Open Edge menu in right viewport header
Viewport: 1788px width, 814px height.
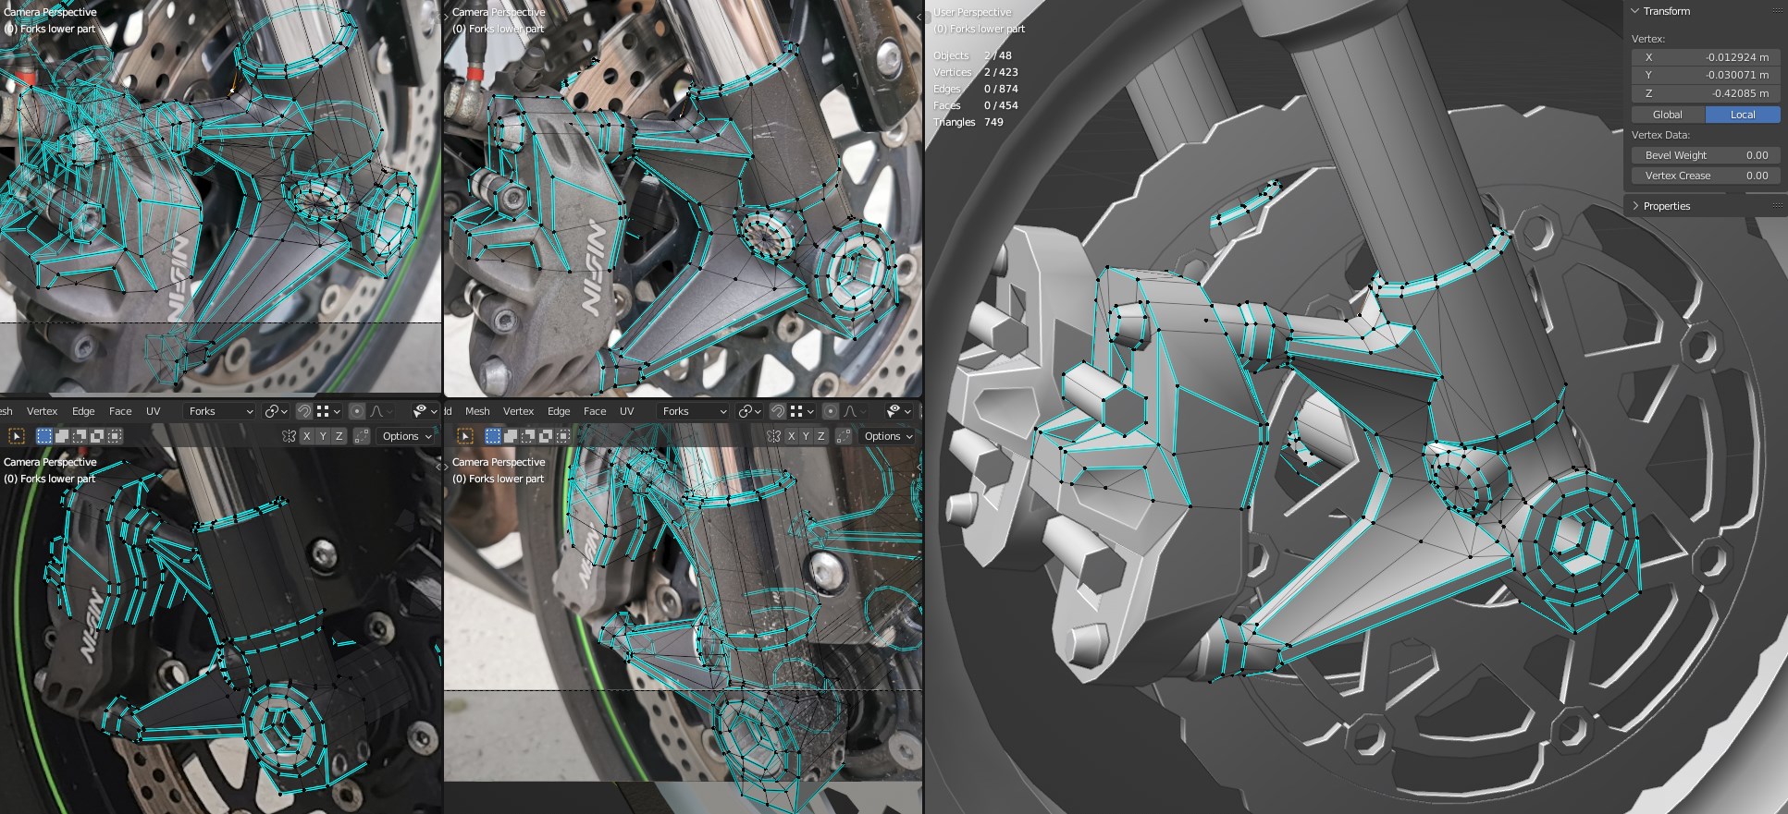tap(559, 411)
